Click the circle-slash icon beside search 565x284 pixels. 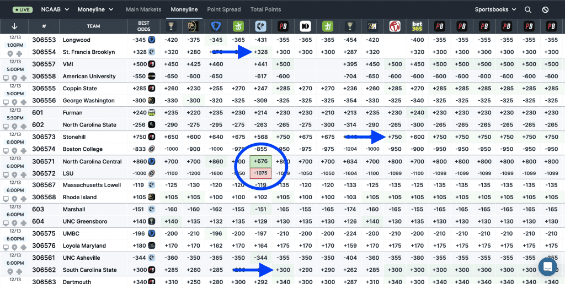(x=546, y=10)
